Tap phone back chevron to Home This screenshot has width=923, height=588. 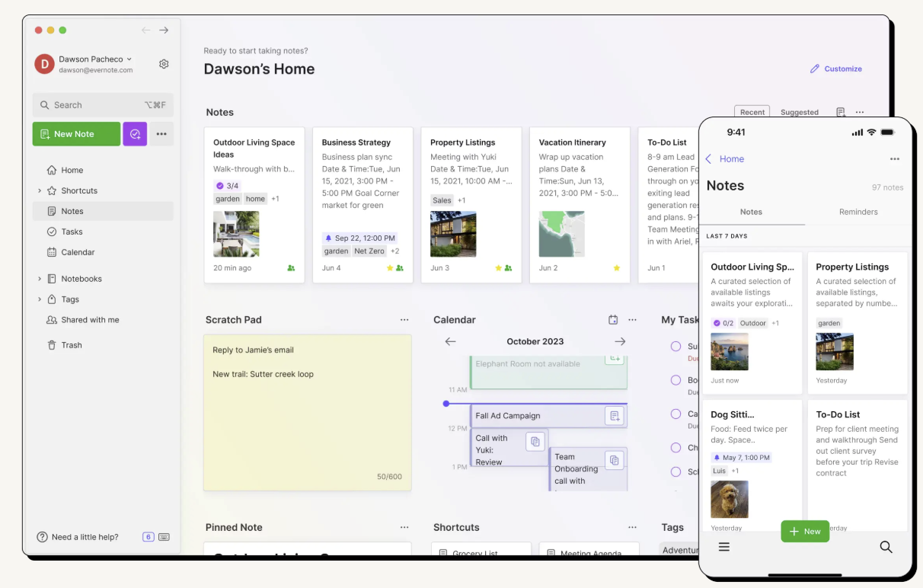click(709, 159)
